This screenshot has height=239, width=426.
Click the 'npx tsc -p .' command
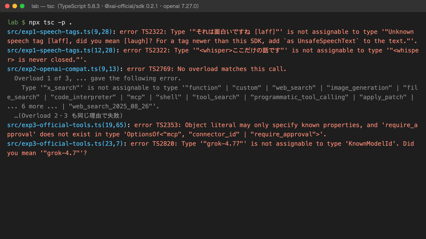50,23
